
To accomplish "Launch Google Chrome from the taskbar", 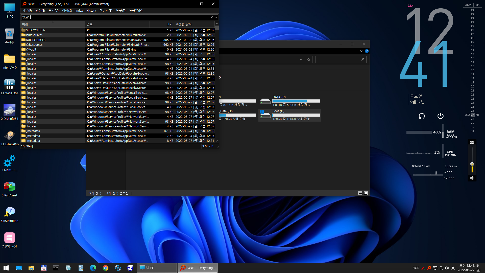I will coord(106,268).
